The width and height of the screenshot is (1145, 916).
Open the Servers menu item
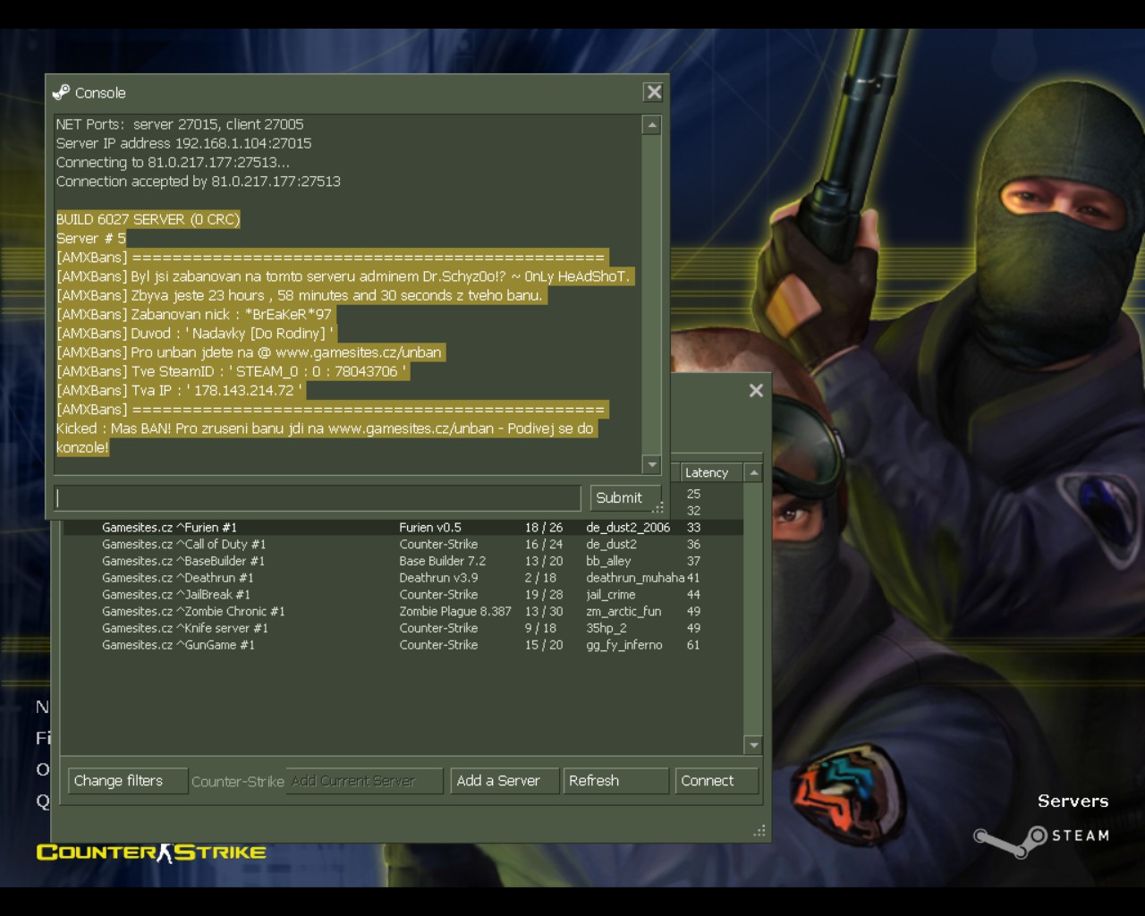pyautogui.click(x=1073, y=801)
